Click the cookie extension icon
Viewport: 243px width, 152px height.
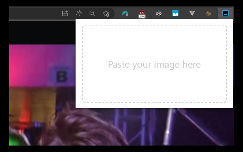[x=208, y=13]
